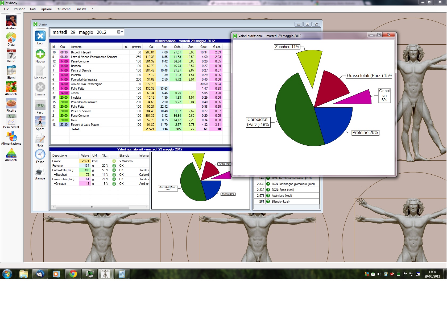The image size is (447, 319).
Task: Sort the food table by Alimento column header
Action: [96, 47]
